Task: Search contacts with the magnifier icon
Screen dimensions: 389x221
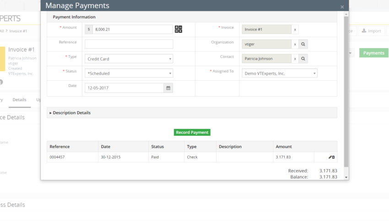Action: point(303,59)
